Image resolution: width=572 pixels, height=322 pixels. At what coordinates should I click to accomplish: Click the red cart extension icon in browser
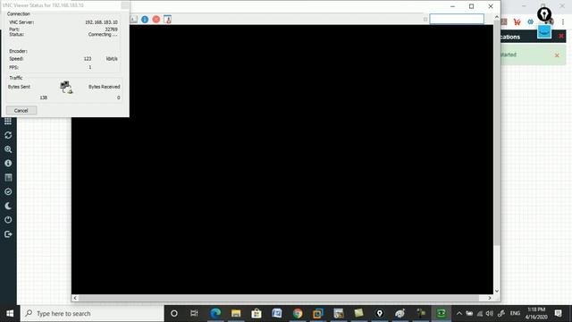(517, 21)
